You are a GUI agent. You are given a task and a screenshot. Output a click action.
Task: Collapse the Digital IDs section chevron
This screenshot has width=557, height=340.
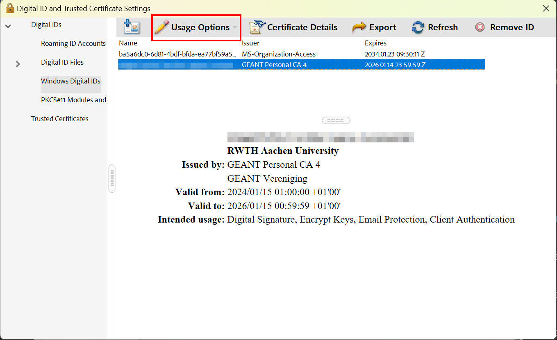click(9, 25)
